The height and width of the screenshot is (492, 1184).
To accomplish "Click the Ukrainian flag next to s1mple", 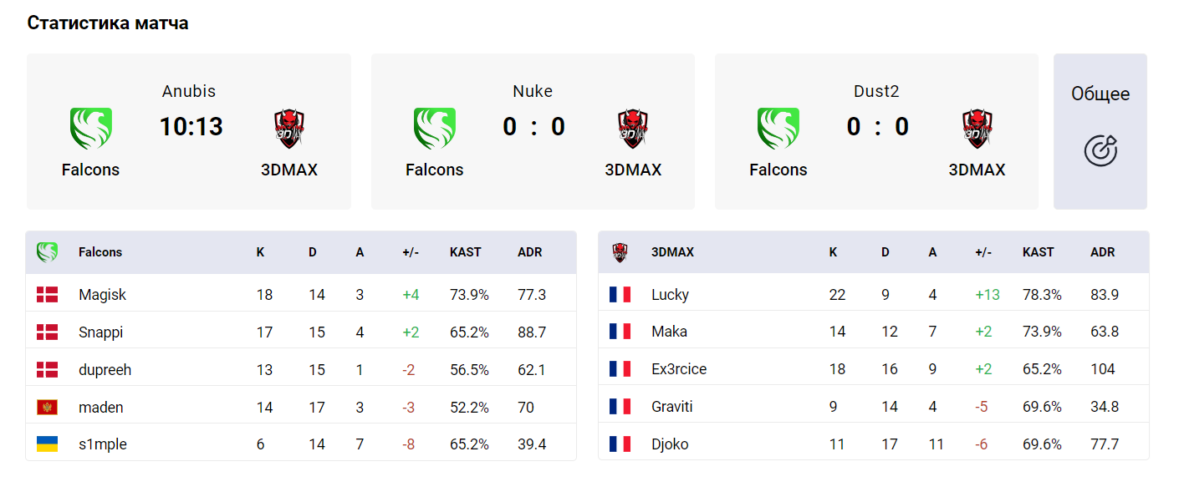I will pyautogui.click(x=47, y=444).
